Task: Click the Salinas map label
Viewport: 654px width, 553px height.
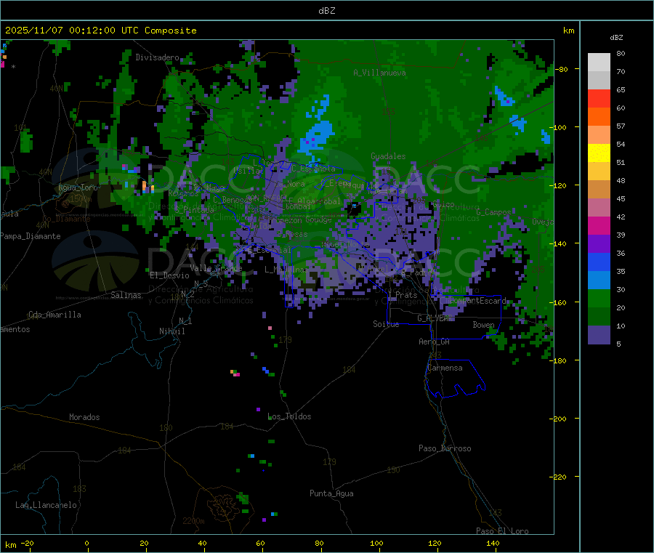Action: click(126, 295)
